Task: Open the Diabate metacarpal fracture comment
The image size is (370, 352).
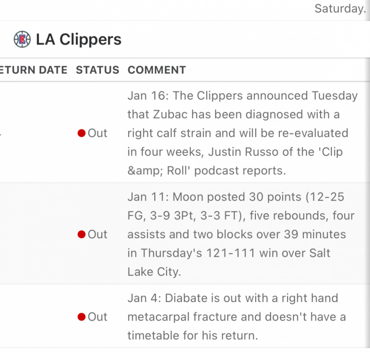Action: pyautogui.click(x=237, y=317)
